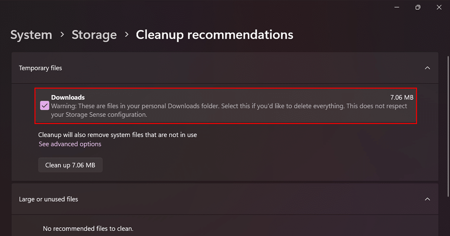Click chevron between Storage and Cleanup recommendations
Screen dimensions: 450x236
[x=127, y=35]
